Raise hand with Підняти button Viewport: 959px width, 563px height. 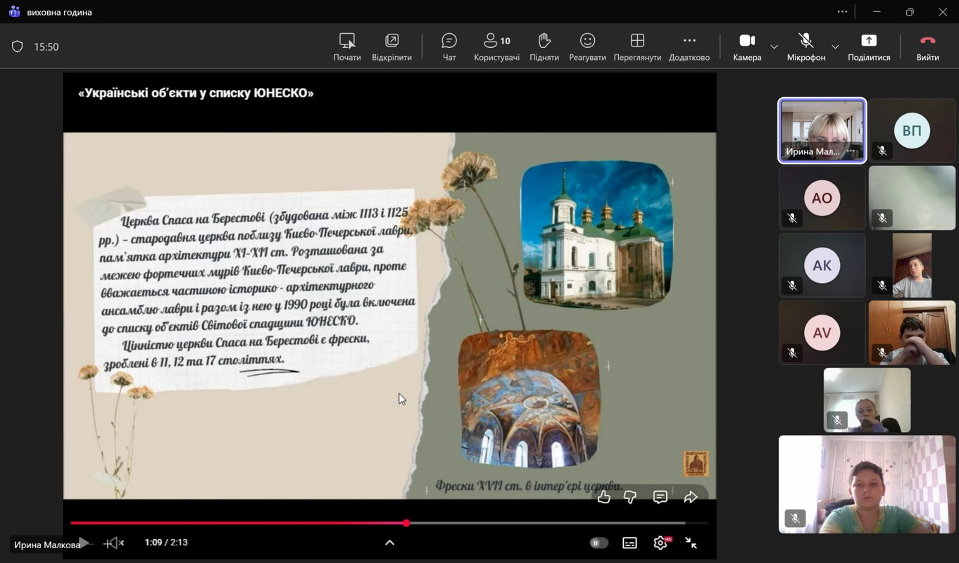pos(544,46)
